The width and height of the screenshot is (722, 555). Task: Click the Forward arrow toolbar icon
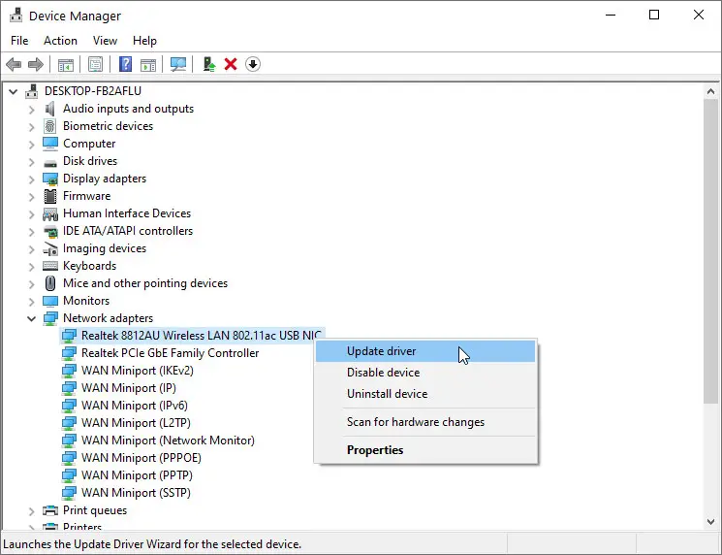click(x=36, y=64)
